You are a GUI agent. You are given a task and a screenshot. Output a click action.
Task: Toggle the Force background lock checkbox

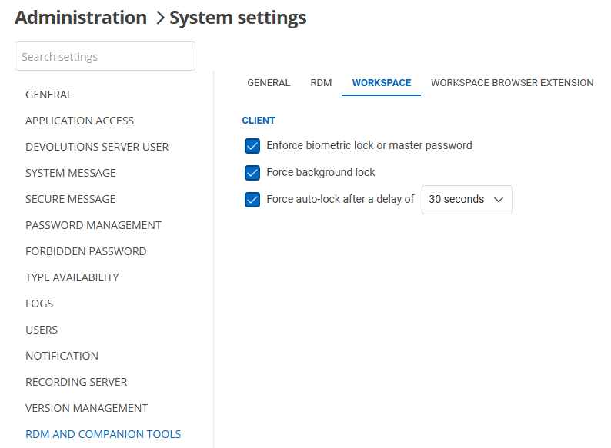pos(252,173)
